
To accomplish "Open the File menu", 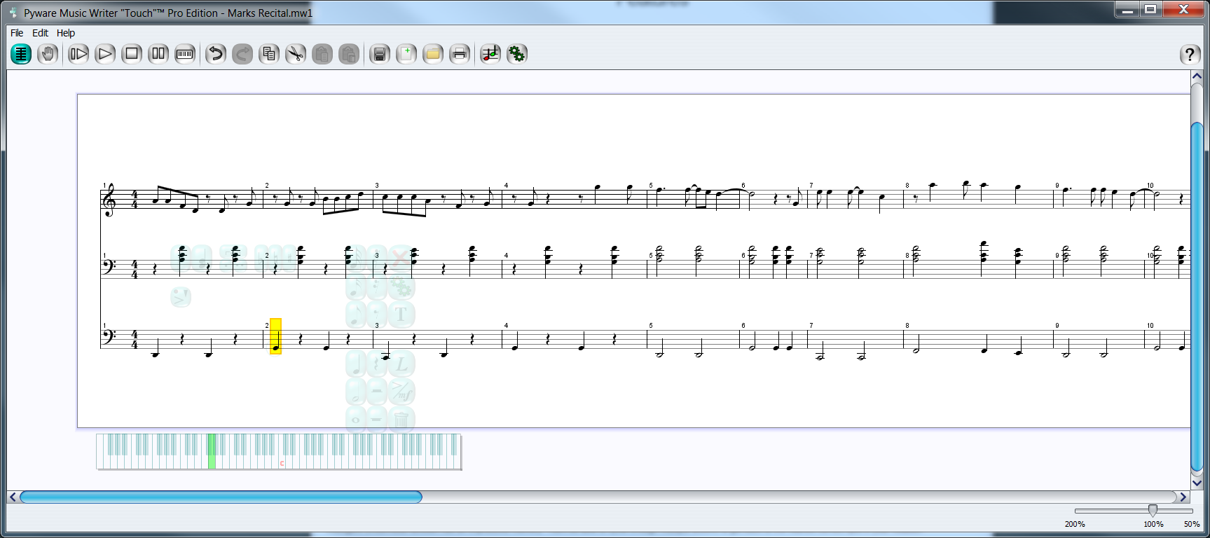I will coord(17,33).
